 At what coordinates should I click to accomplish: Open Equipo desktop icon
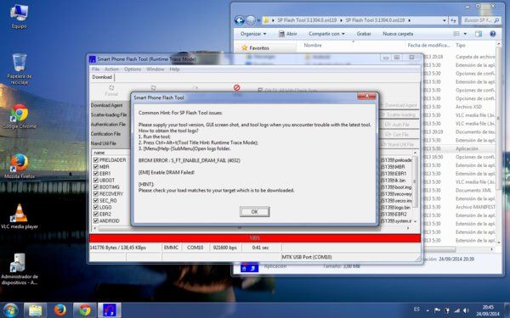point(19,16)
